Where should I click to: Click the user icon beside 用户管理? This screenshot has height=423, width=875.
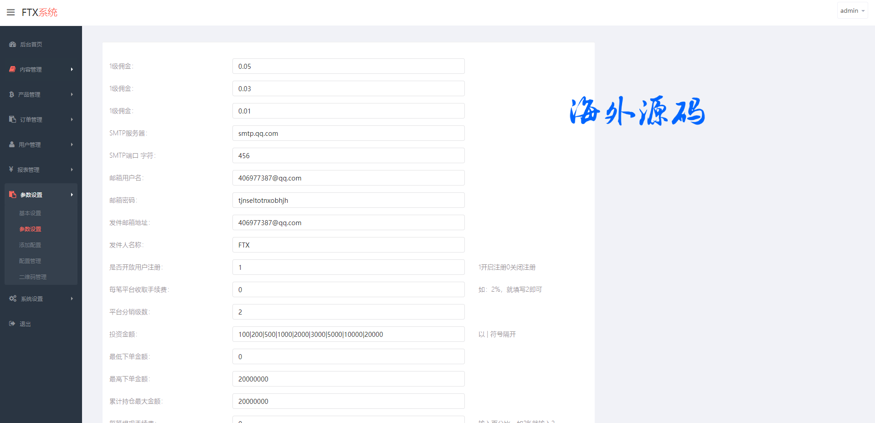[x=12, y=144]
